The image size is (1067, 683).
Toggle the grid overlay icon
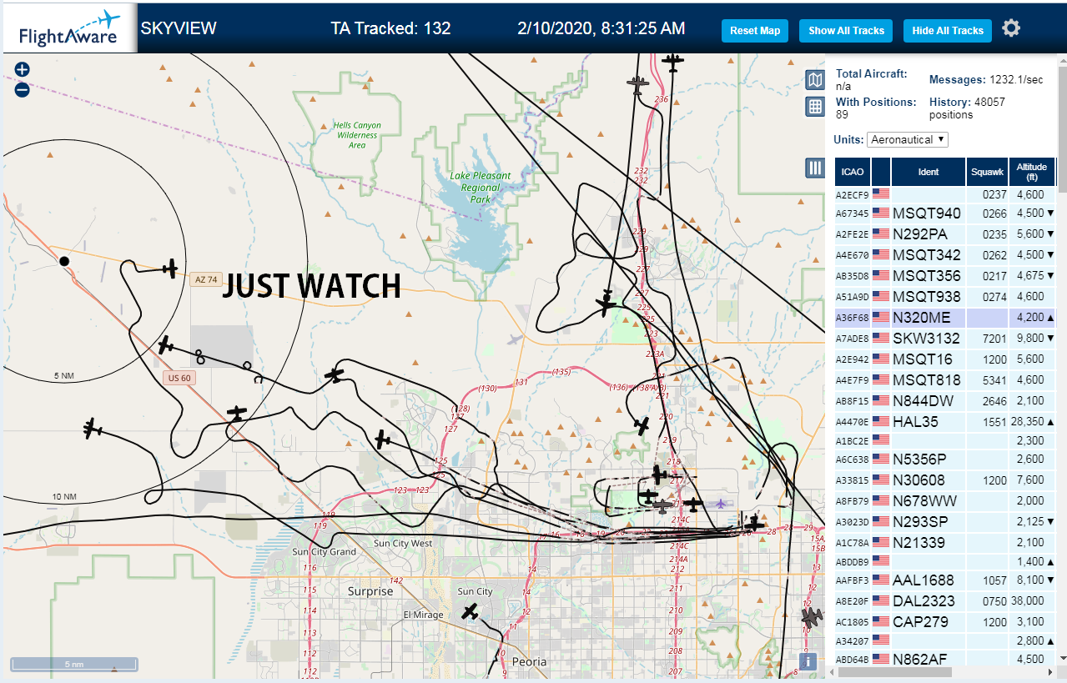815,107
